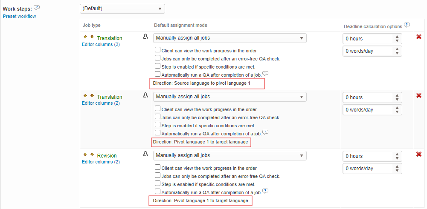Viewport: 427px width, 209px height.
Task: Open help tooltip next to Work steps
Action: pos(37,7)
